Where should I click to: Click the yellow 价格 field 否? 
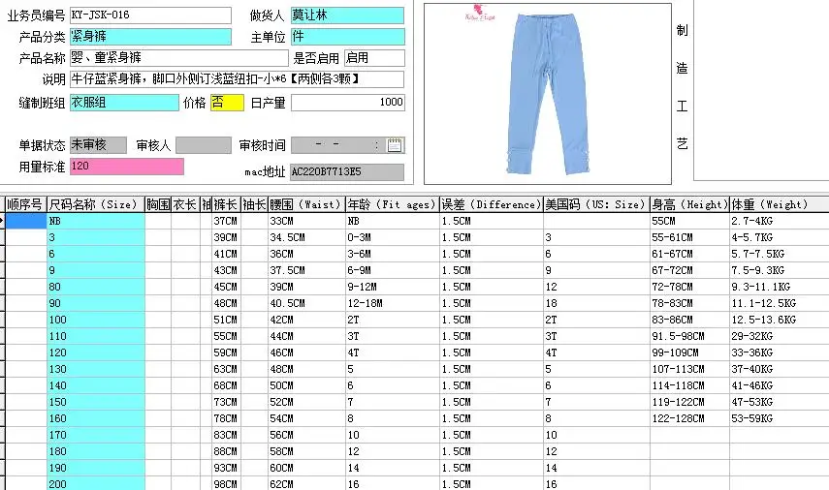pos(227,103)
